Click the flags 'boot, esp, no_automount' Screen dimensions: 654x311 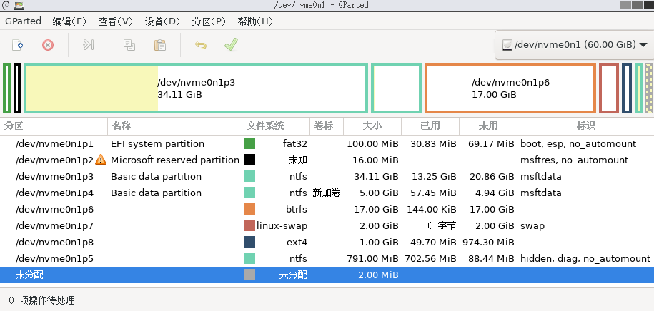click(x=578, y=143)
